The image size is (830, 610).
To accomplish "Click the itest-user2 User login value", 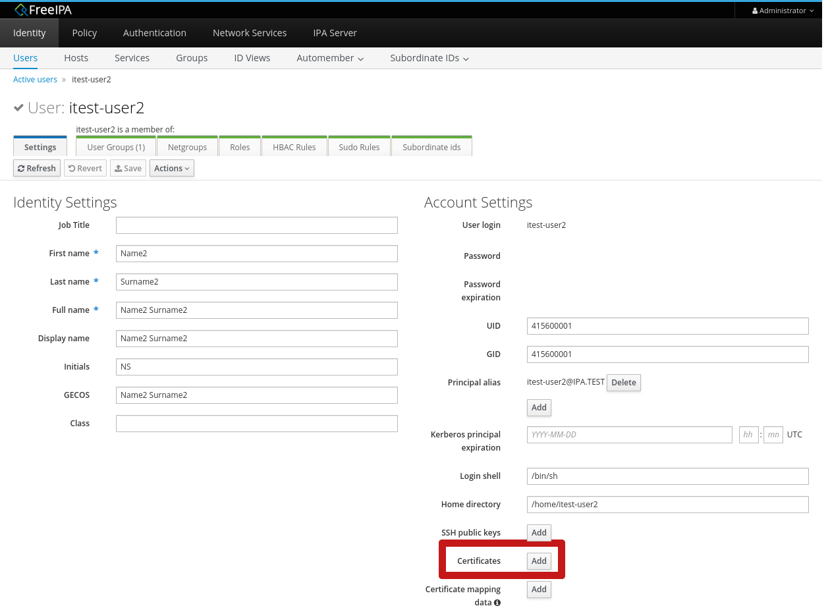I will point(546,225).
